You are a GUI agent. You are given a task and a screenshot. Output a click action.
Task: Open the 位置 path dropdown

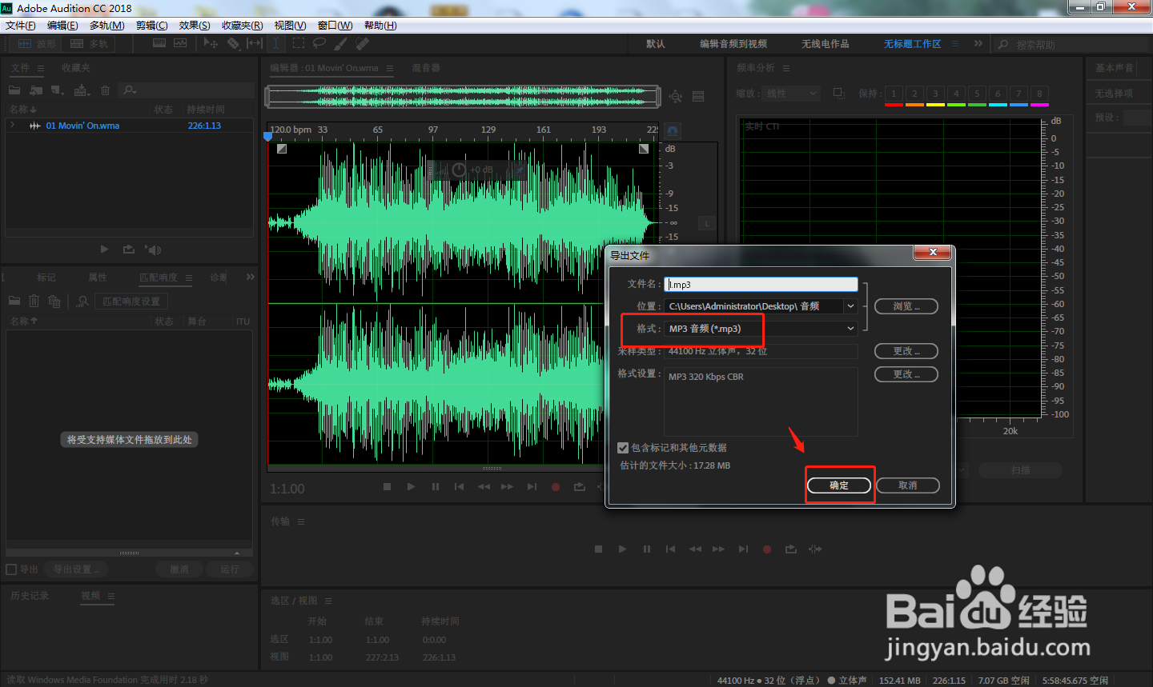coord(850,306)
